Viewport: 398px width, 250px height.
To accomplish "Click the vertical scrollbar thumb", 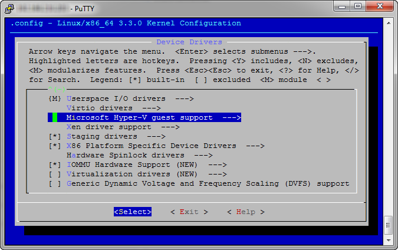I will pyautogui.click(x=389, y=225).
